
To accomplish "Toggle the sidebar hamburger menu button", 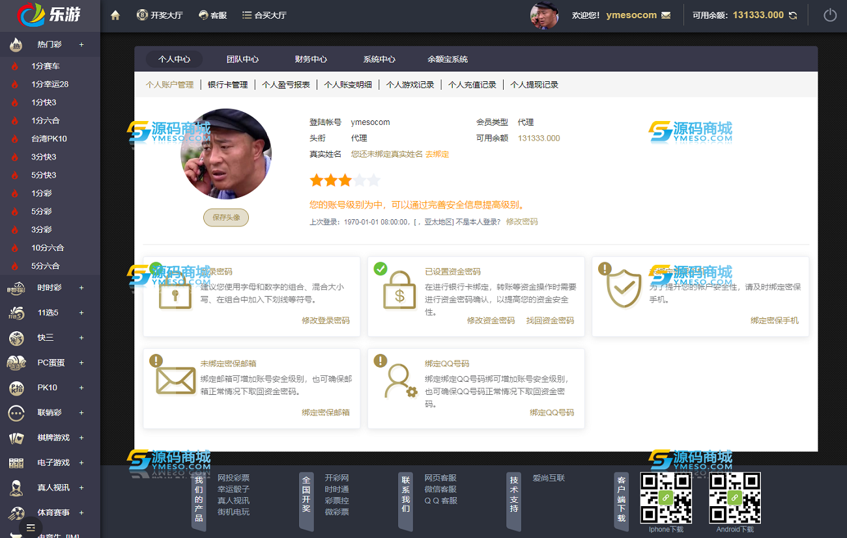I will [x=31, y=528].
